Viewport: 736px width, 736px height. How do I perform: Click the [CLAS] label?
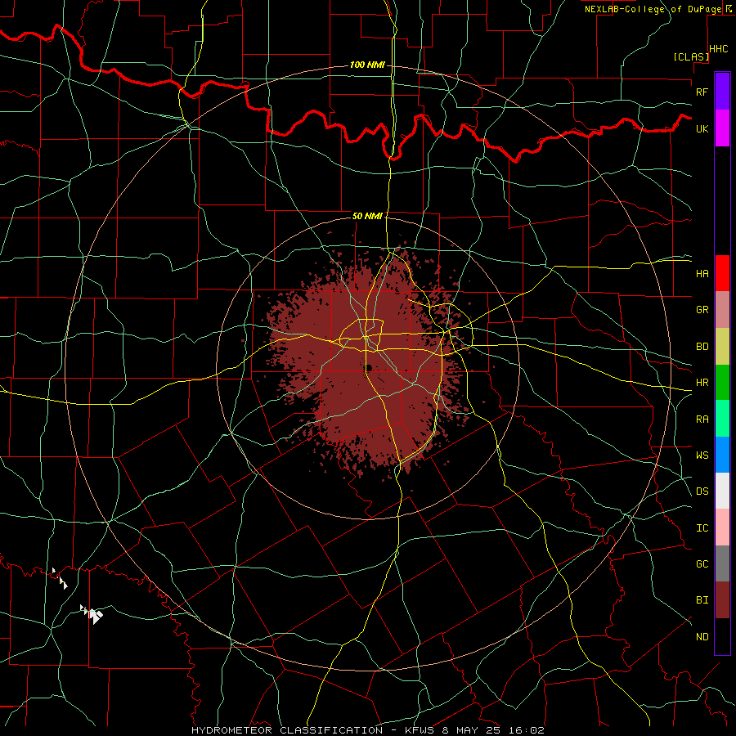(691, 56)
